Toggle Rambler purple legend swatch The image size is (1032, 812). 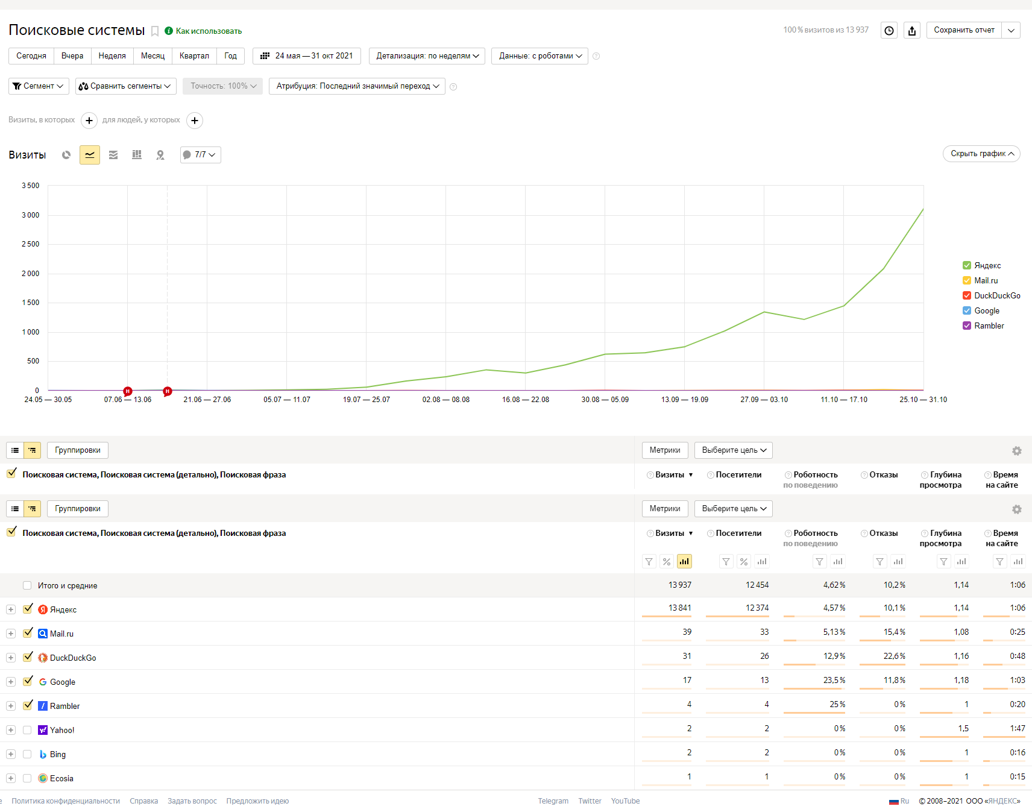pyautogui.click(x=967, y=326)
